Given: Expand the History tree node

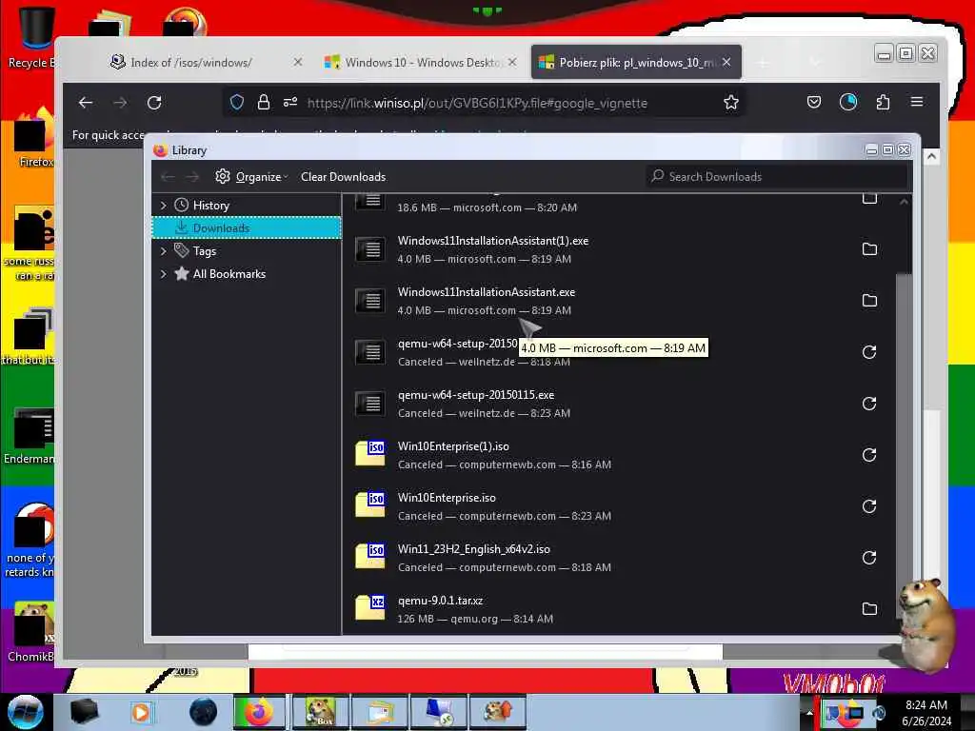Looking at the screenshot, I should coord(164,206).
